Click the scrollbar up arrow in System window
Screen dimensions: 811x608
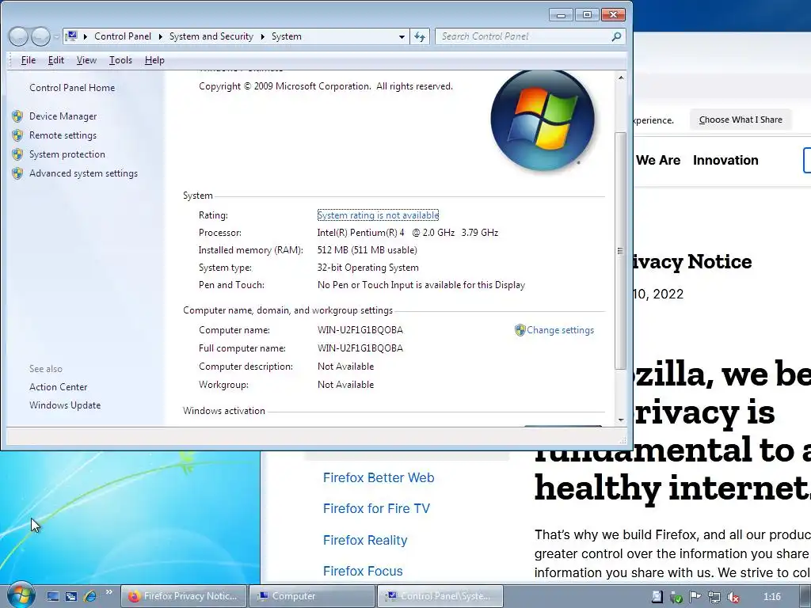click(621, 78)
